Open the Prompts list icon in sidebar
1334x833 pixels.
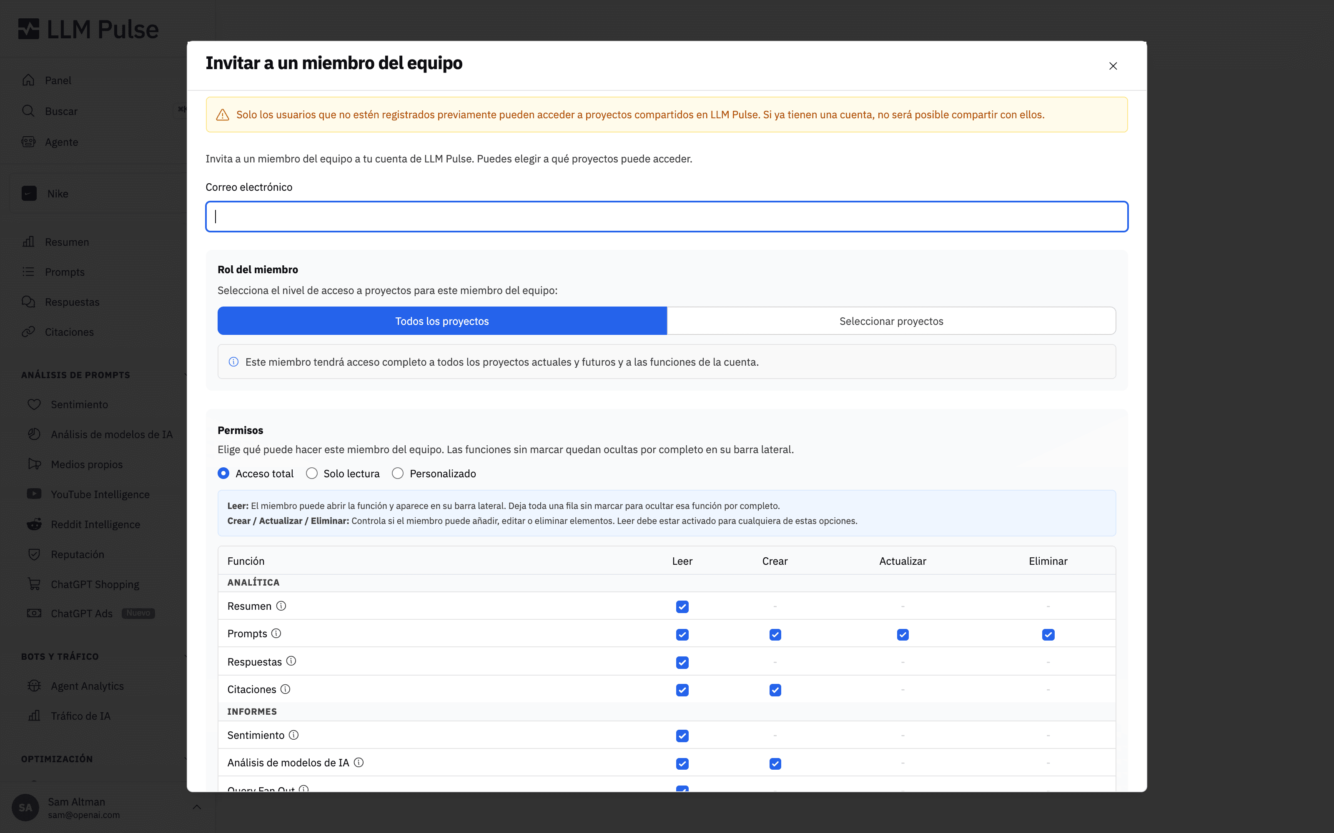(29, 272)
